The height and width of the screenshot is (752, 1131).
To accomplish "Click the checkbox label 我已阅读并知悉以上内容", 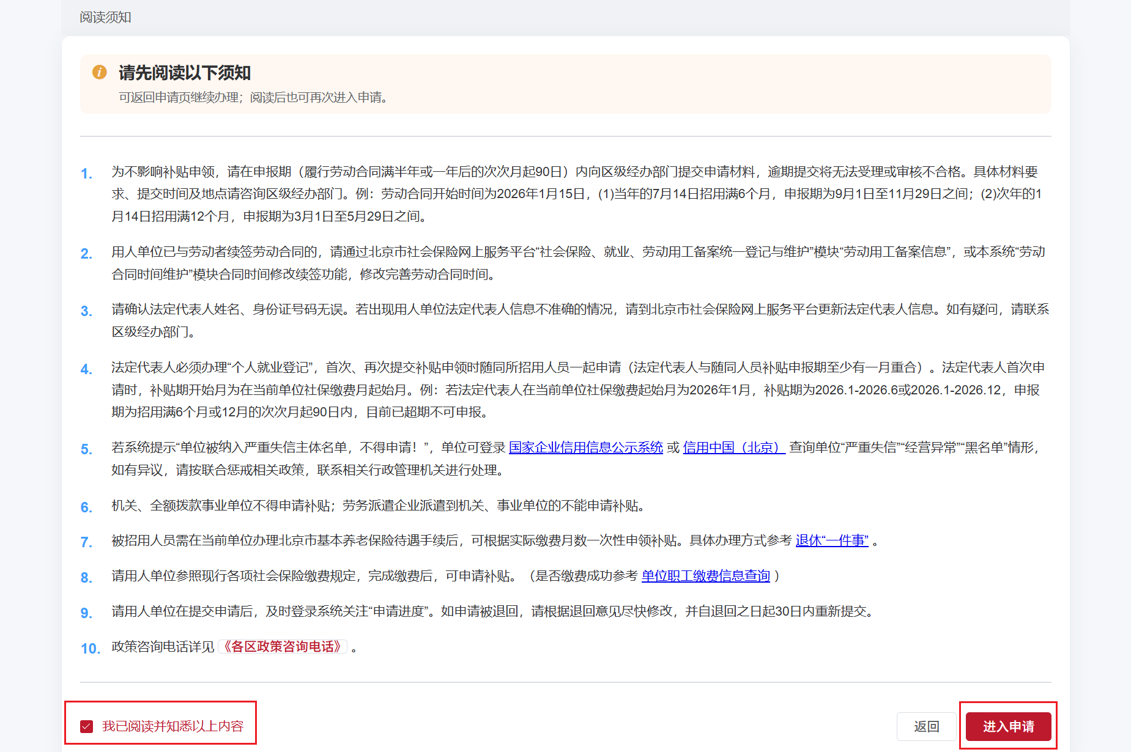I will point(172,726).
